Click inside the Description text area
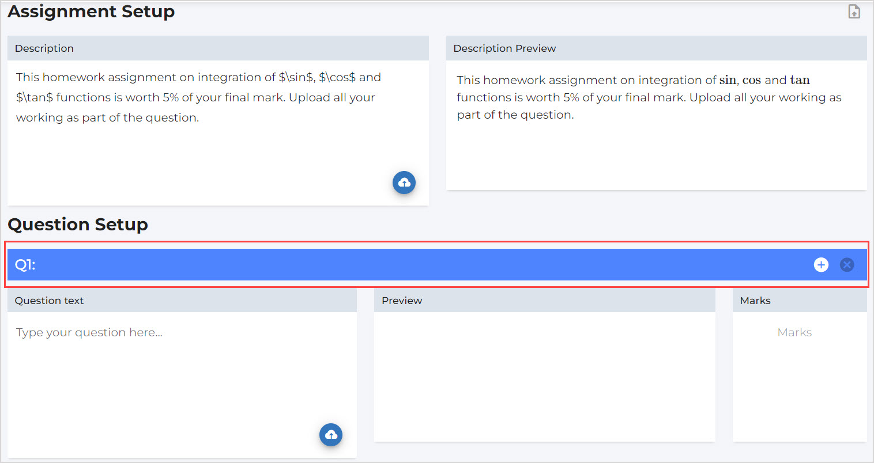The width and height of the screenshot is (874, 463). point(218,144)
